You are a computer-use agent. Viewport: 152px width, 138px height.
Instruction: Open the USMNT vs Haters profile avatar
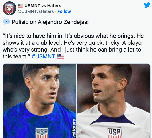click(9, 8)
